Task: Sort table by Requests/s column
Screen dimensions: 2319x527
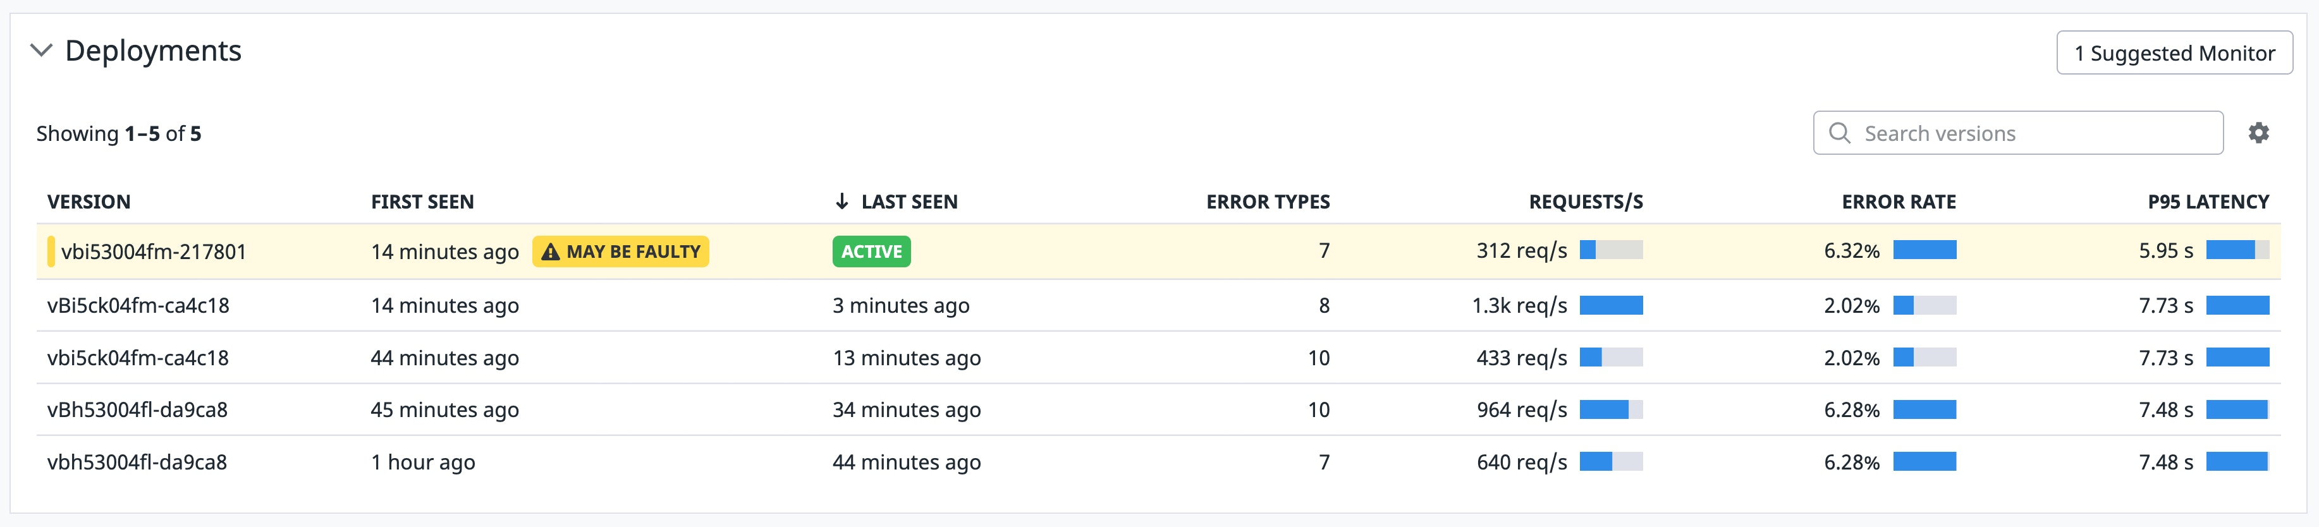Action: pos(1586,202)
